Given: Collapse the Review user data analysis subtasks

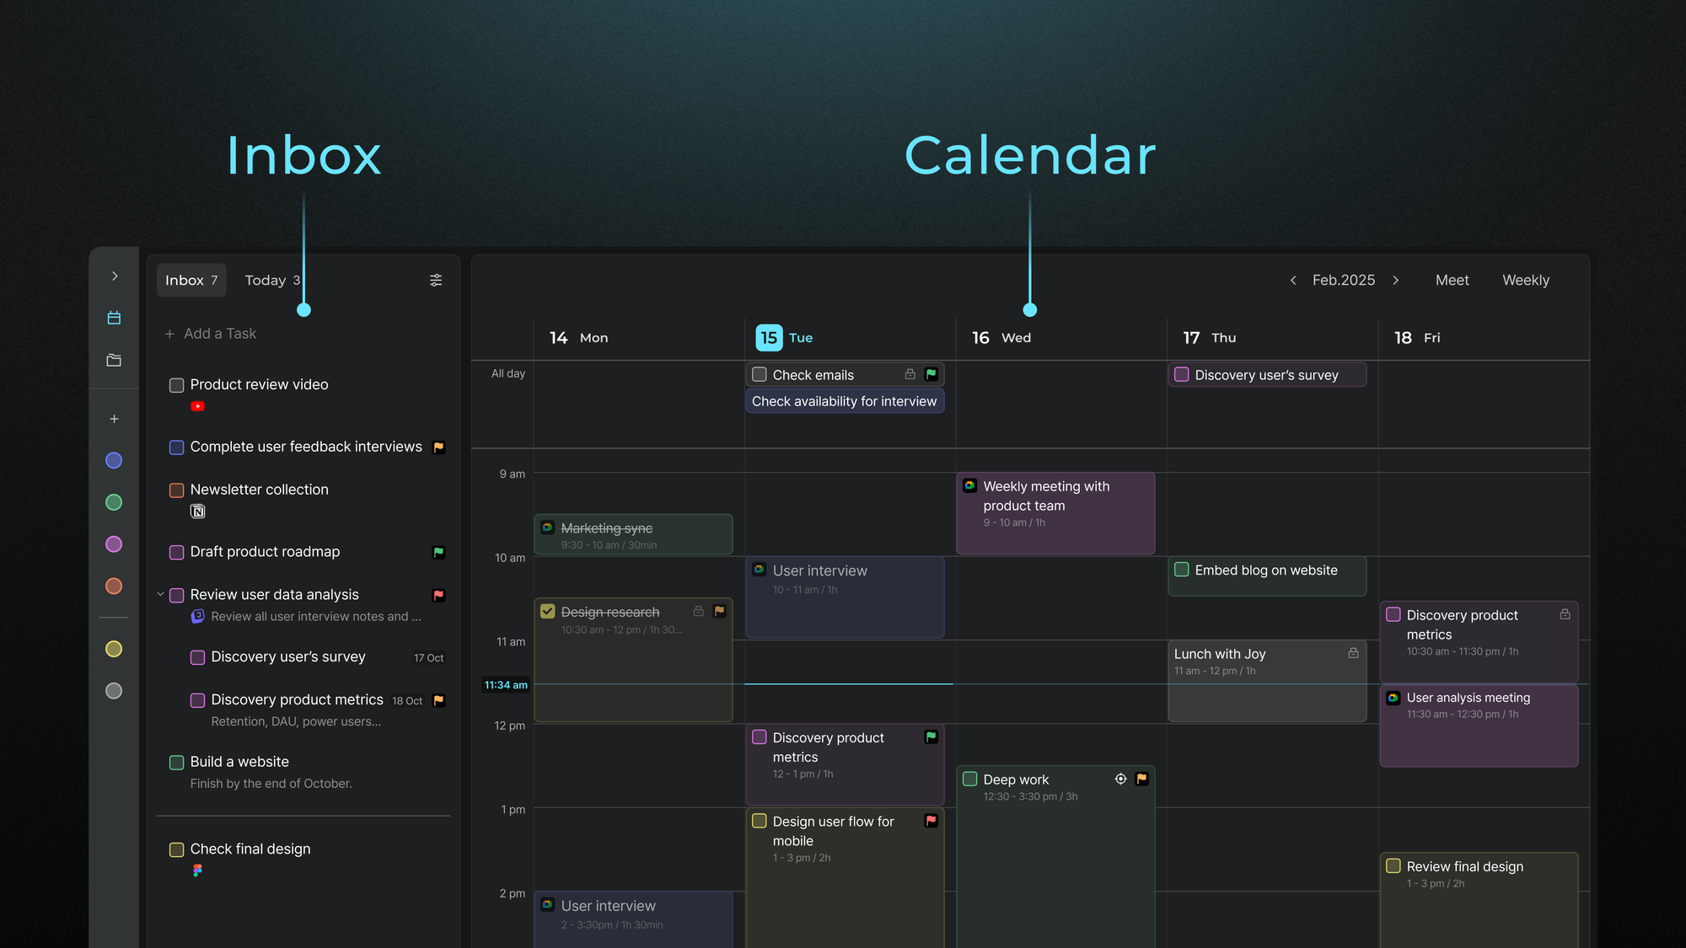Looking at the screenshot, I should (x=160, y=595).
